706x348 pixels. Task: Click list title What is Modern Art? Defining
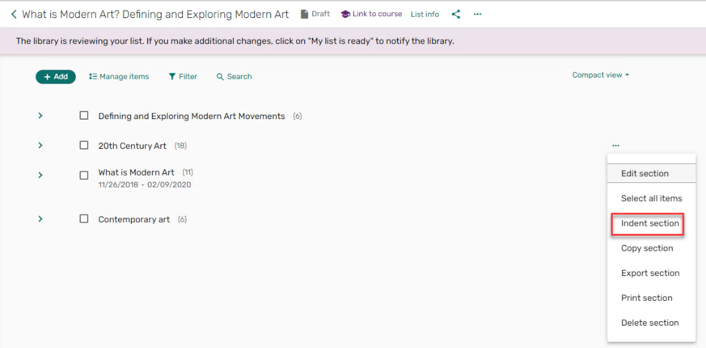(x=155, y=14)
